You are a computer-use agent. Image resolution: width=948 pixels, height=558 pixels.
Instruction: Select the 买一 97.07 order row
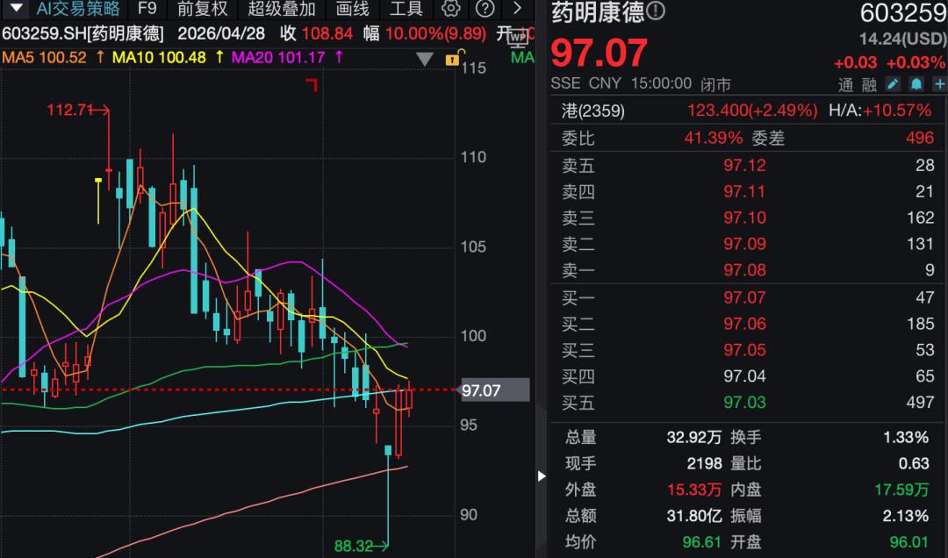click(747, 297)
